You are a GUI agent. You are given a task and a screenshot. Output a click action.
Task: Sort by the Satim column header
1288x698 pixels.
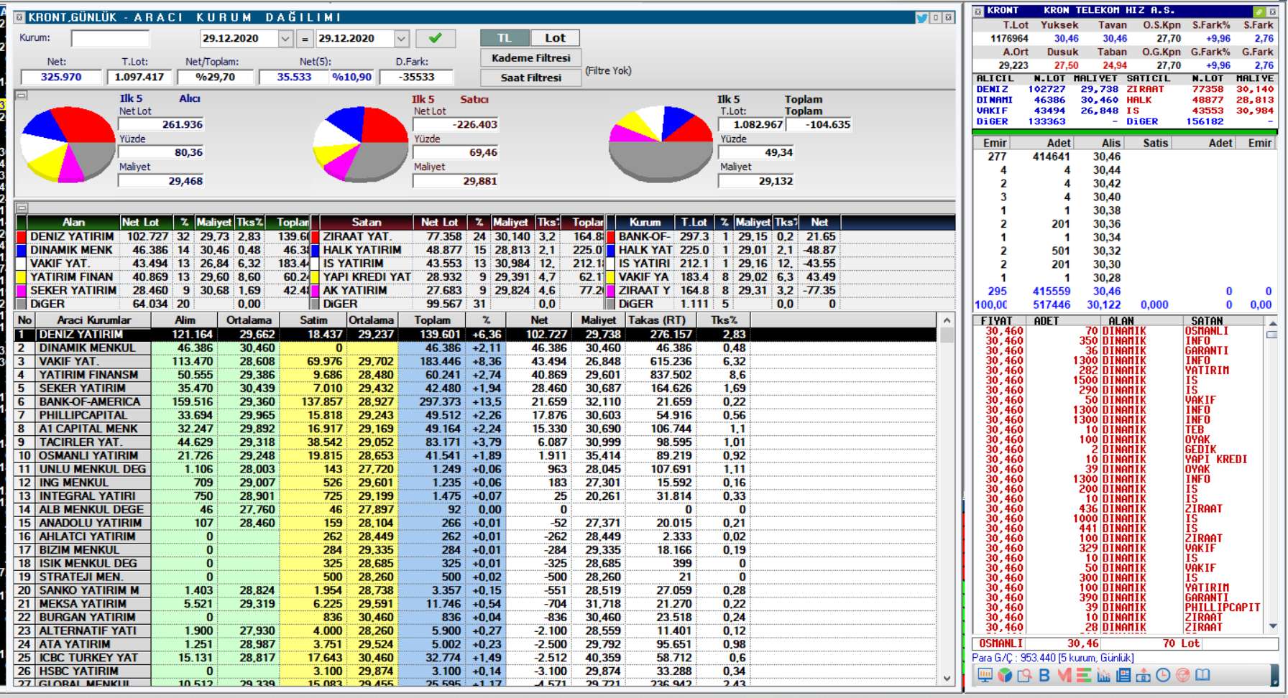coord(313,320)
